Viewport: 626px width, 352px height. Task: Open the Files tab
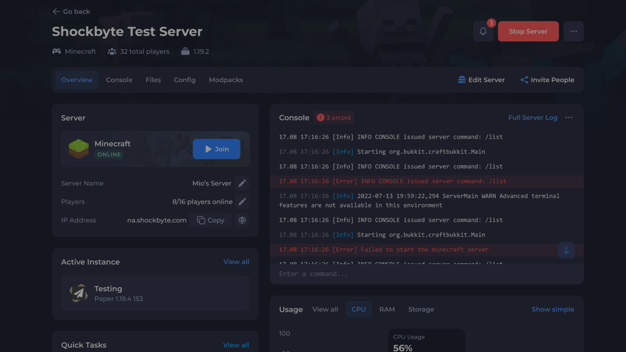click(x=153, y=80)
